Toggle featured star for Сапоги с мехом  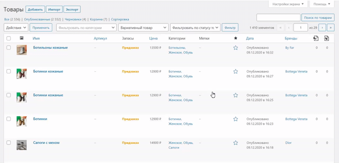(236, 143)
